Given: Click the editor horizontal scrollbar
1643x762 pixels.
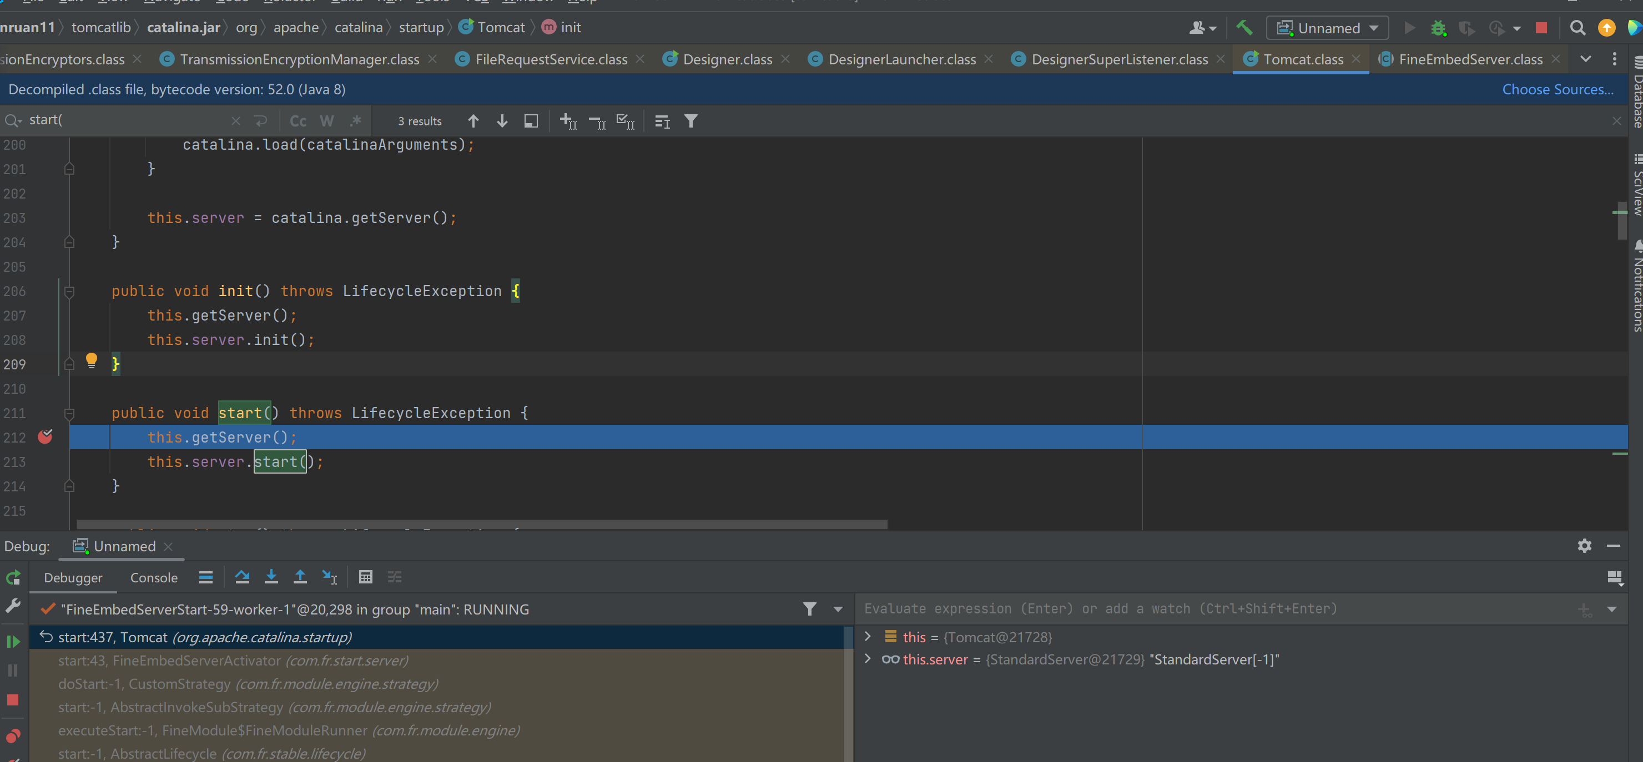Looking at the screenshot, I should point(482,525).
